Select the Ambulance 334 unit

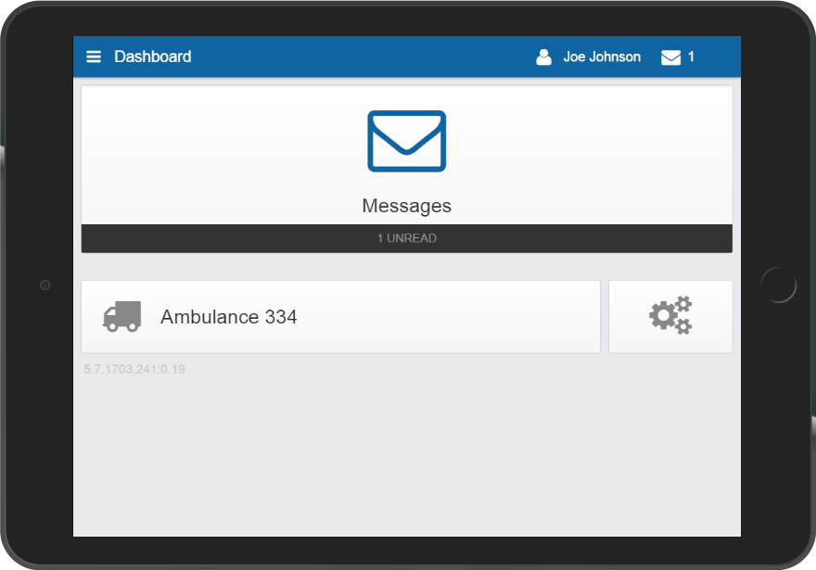click(x=341, y=317)
